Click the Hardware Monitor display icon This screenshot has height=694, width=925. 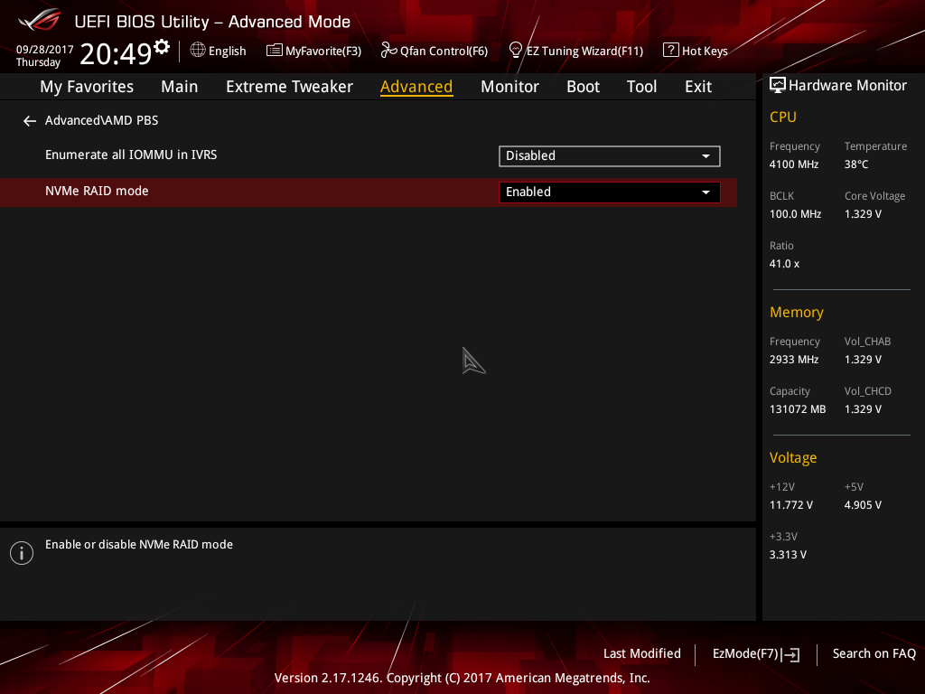pyautogui.click(x=778, y=86)
